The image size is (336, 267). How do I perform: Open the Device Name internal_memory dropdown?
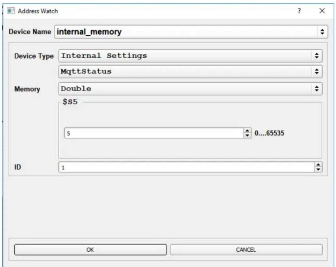[x=191, y=32]
